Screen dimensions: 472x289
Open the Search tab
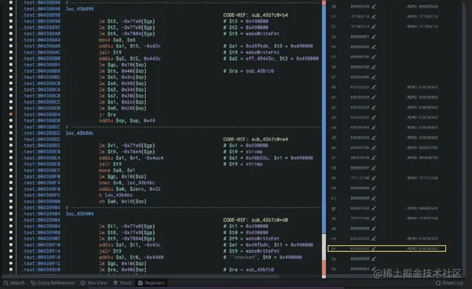tap(14, 283)
